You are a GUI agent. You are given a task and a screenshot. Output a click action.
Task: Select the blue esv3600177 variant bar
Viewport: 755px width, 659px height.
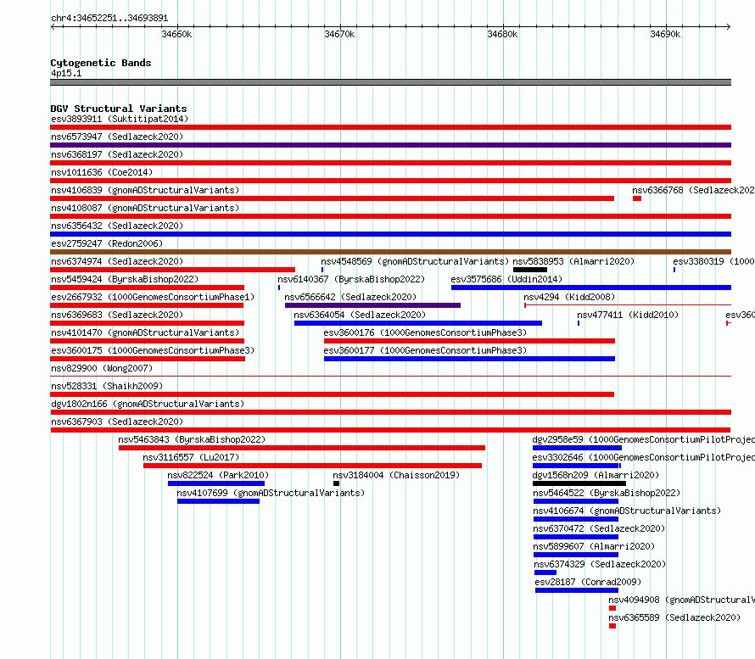pos(469,359)
